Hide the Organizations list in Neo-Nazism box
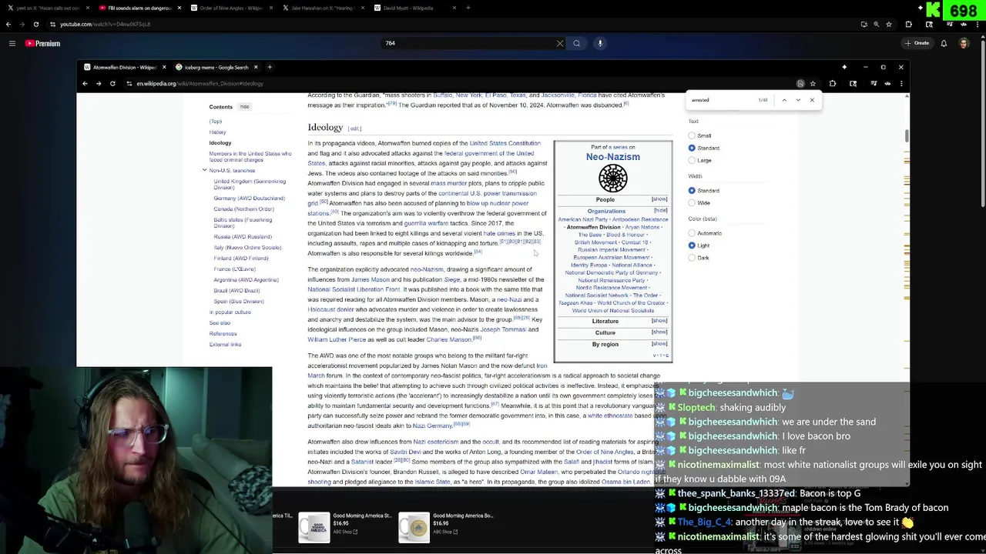Image resolution: width=986 pixels, height=554 pixels. [660, 210]
